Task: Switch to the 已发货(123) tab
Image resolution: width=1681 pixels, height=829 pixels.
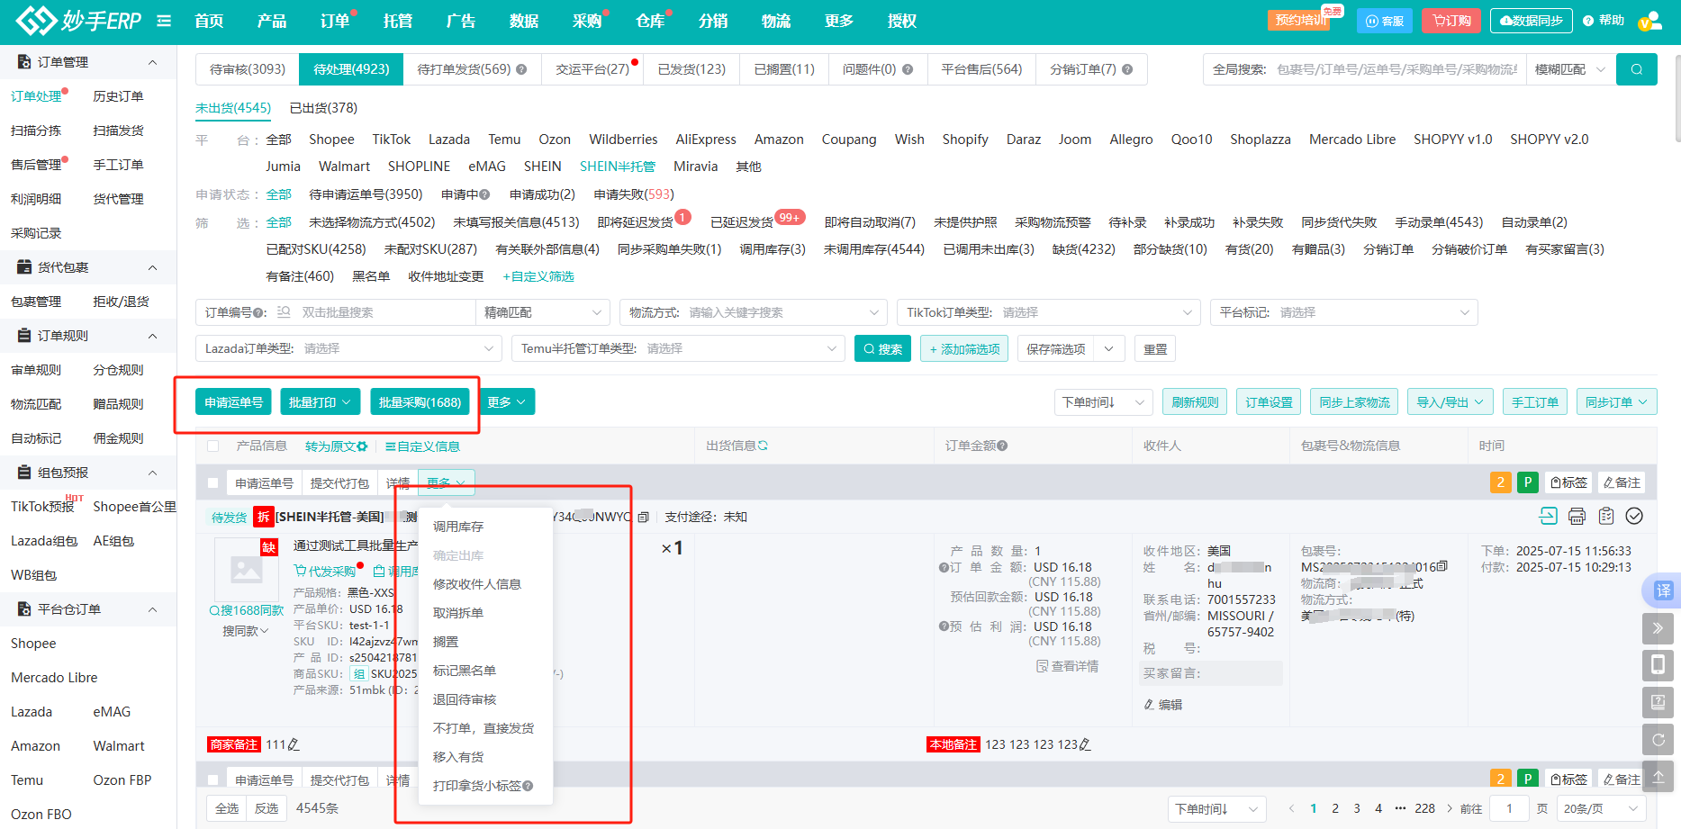Action: coord(691,69)
